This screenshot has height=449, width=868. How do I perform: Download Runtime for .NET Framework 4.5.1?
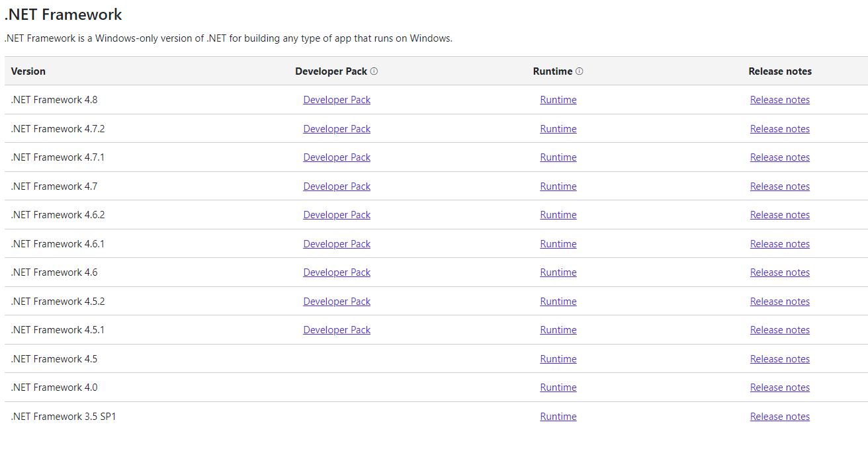[x=558, y=330]
